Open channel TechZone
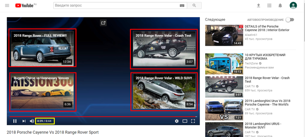Viewport: 305px width, 137px height. point(251,63)
